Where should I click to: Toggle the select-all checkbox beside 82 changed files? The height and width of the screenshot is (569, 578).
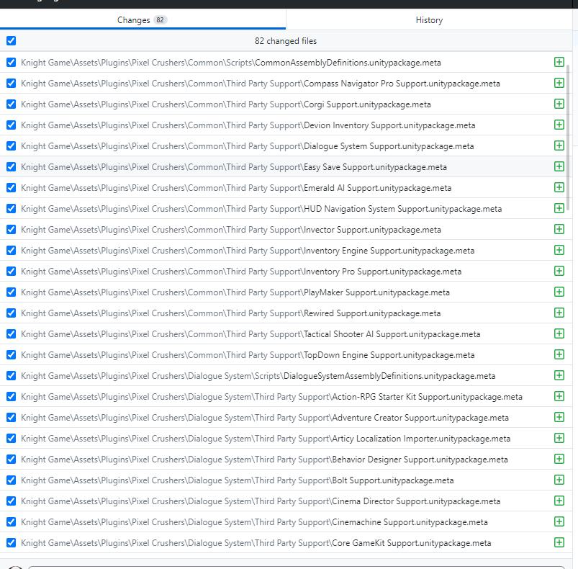[x=11, y=40]
